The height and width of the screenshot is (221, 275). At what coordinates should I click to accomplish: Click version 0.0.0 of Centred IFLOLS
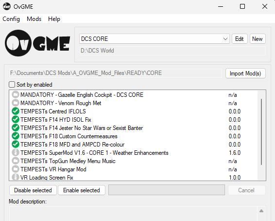[x=235, y=111]
